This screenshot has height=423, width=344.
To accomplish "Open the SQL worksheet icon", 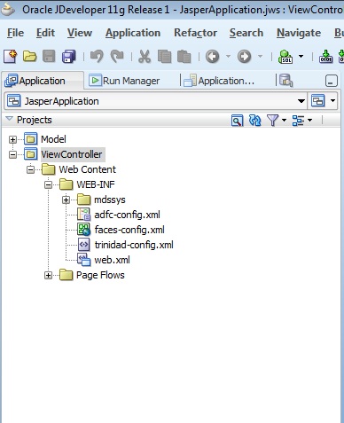I will 285,56.
